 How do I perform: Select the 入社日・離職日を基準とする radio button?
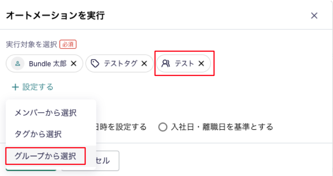163,127
